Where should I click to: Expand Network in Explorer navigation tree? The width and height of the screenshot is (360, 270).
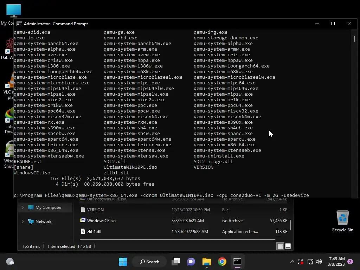point(22,221)
